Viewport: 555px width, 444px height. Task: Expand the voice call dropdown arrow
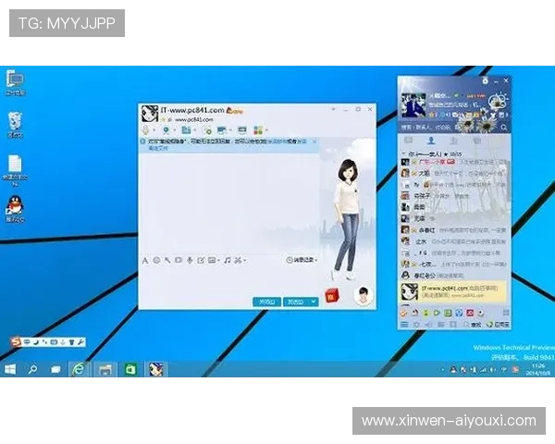tap(154, 130)
